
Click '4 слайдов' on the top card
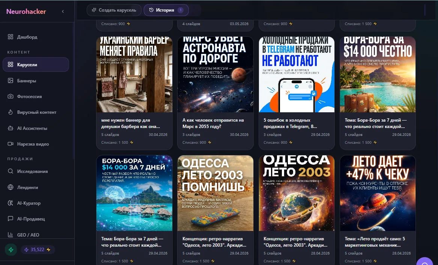pos(191,24)
